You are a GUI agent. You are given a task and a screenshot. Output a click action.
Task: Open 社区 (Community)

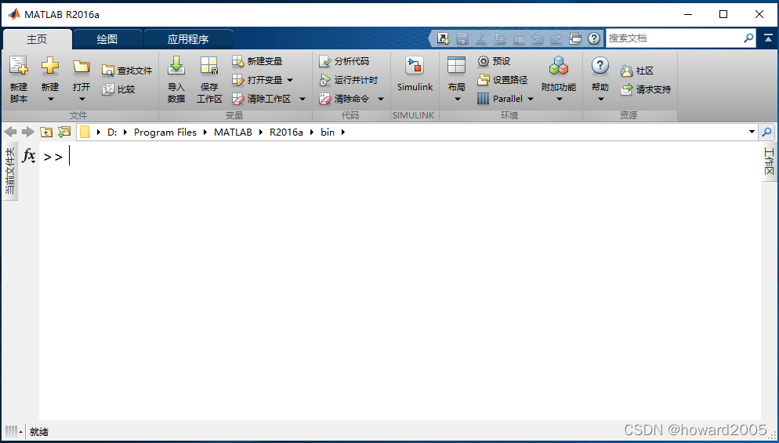click(x=637, y=71)
